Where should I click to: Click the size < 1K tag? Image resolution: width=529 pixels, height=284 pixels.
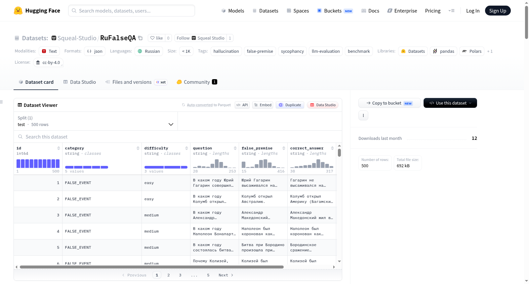pyautogui.click(x=186, y=51)
